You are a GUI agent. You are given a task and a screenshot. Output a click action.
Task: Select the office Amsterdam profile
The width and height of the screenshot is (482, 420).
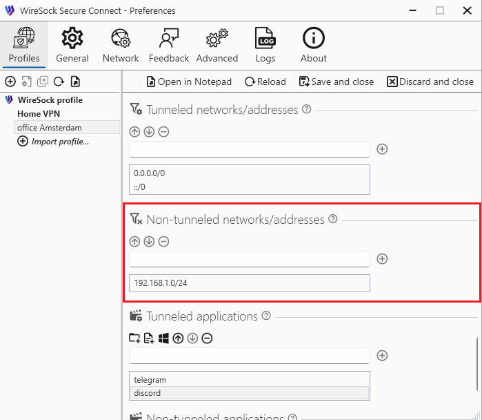(x=67, y=128)
